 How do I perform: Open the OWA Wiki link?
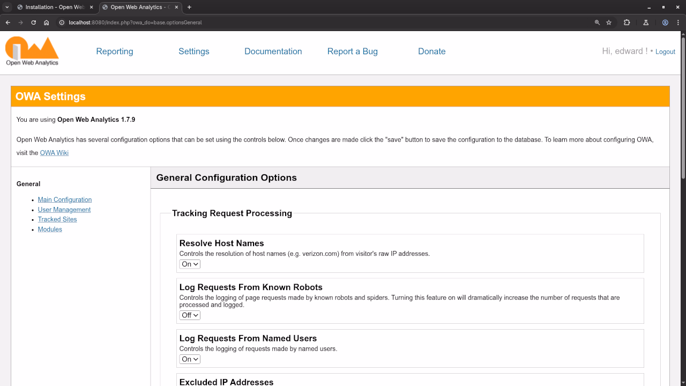(x=54, y=153)
